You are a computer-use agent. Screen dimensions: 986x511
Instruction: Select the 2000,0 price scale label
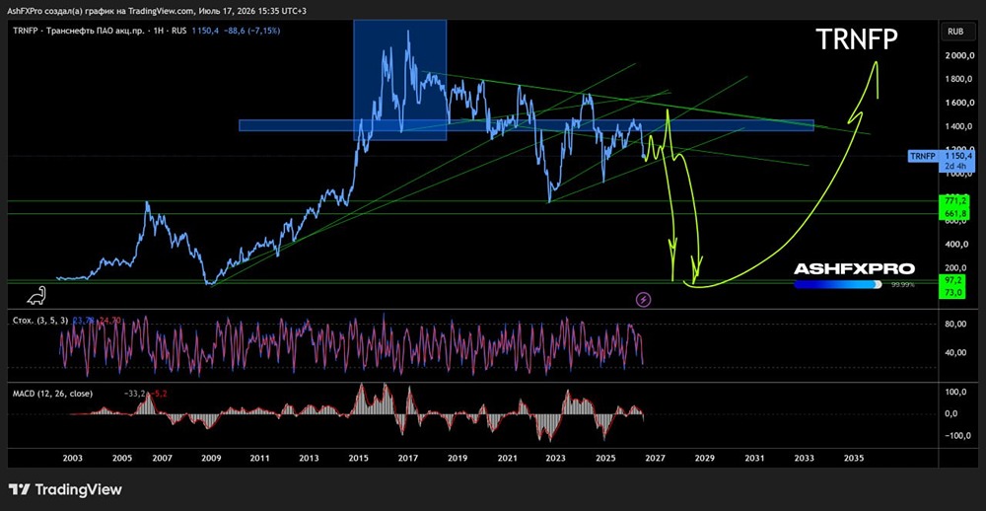(960, 56)
